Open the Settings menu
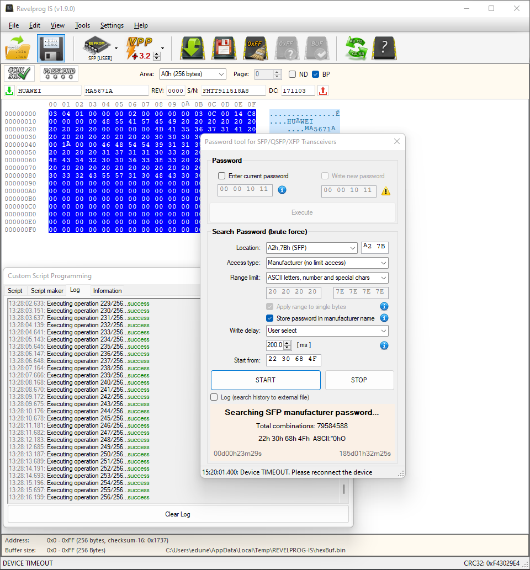 112,25
